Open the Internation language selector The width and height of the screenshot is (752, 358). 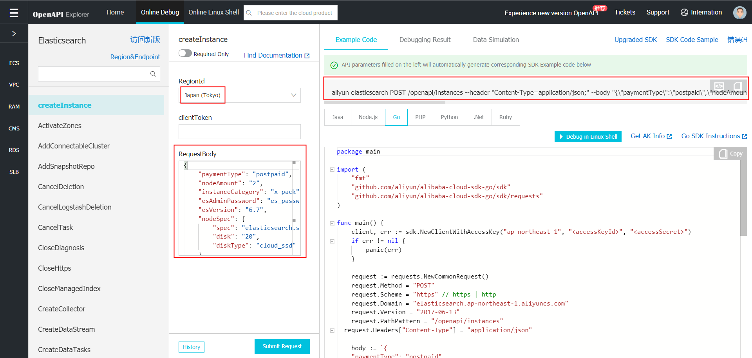pyautogui.click(x=701, y=12)
